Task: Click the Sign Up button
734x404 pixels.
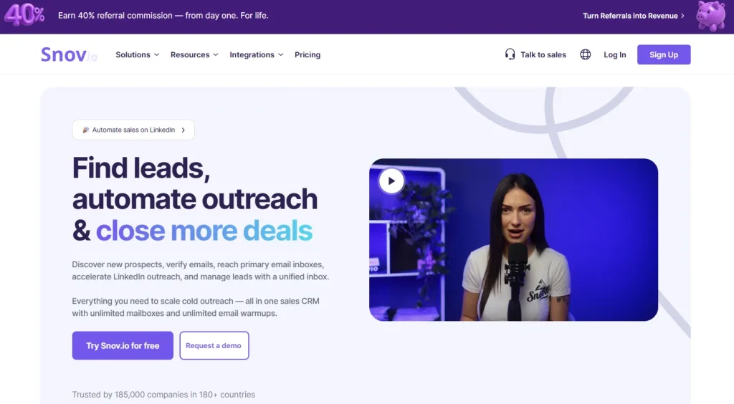Action: 663,54
